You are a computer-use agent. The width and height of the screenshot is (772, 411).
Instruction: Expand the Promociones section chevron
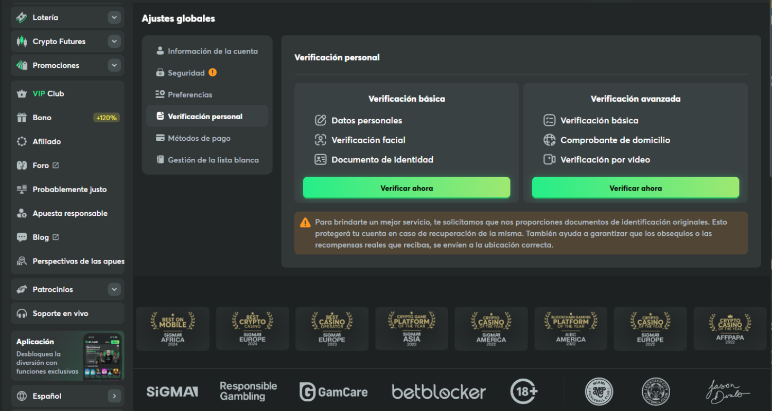(x=114, y=65)
